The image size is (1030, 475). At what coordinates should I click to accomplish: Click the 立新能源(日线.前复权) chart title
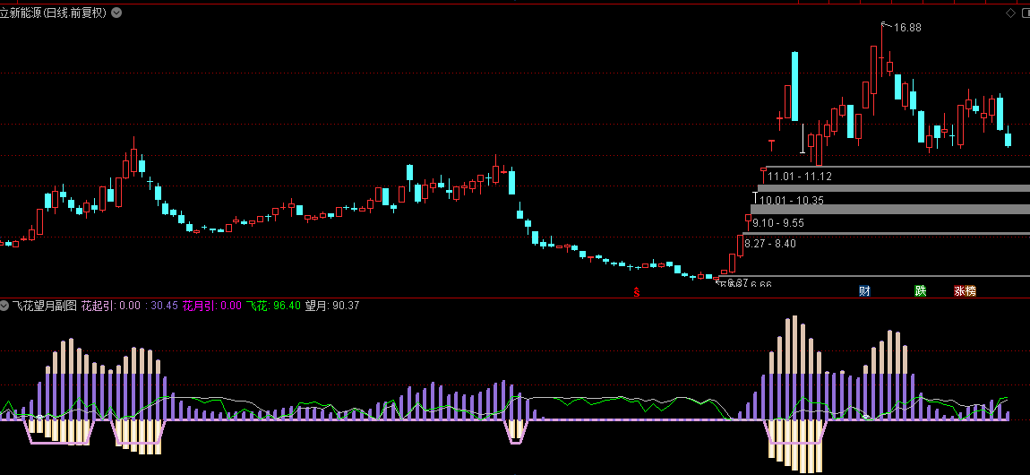pos(53,13)
